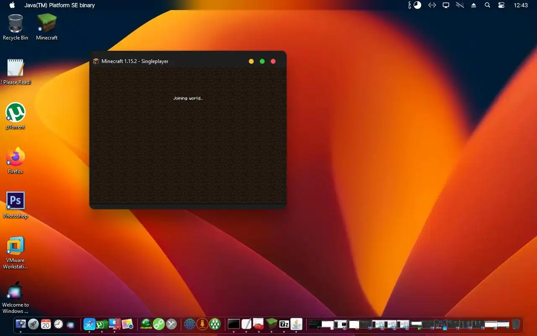Open the Photoshop desktop shortcut

[16, 205]
